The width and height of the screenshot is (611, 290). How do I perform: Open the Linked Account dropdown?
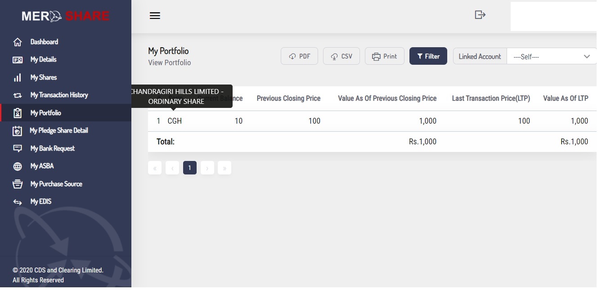pyautogui.click(x=551, y=57)
